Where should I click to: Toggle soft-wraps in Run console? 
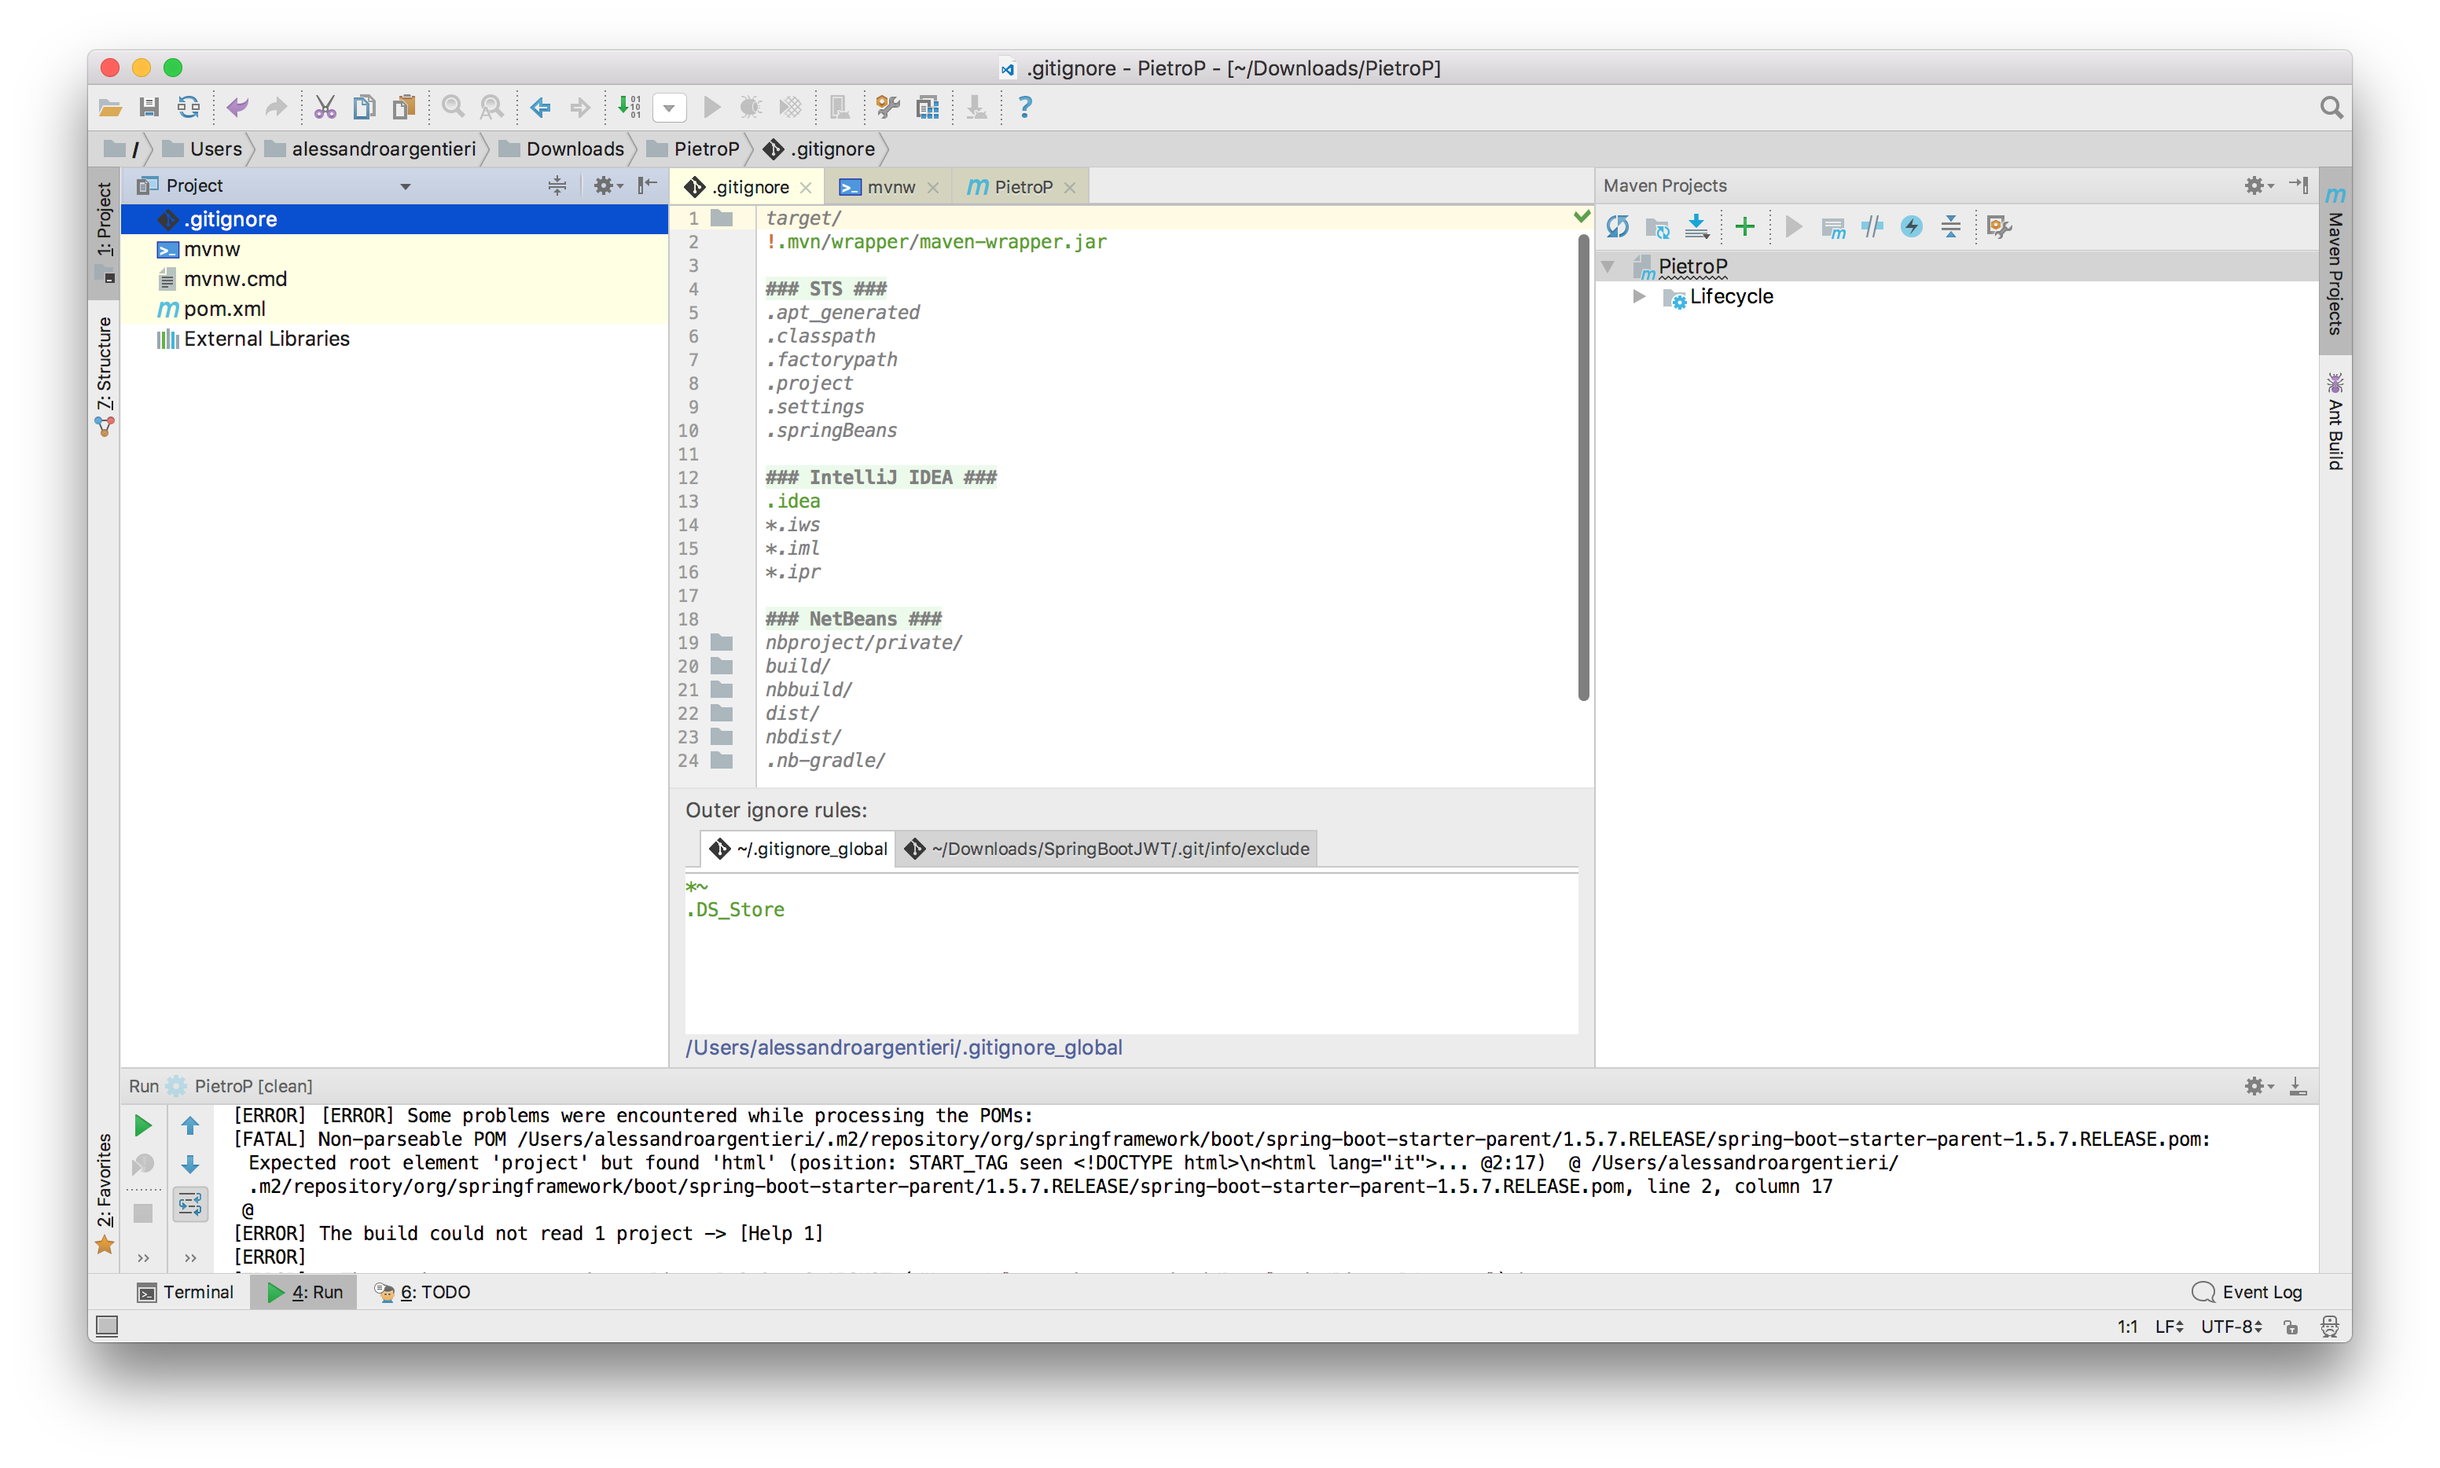190,1204
